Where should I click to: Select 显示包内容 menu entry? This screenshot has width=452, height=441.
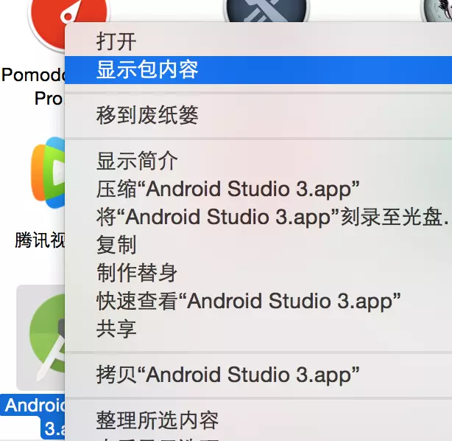point(258,70)
